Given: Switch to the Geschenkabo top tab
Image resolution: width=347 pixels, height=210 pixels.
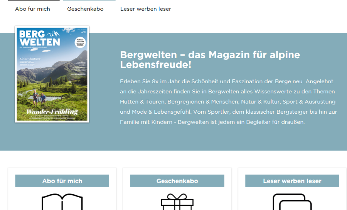Looking at the screenshot, I should [85, 9].
